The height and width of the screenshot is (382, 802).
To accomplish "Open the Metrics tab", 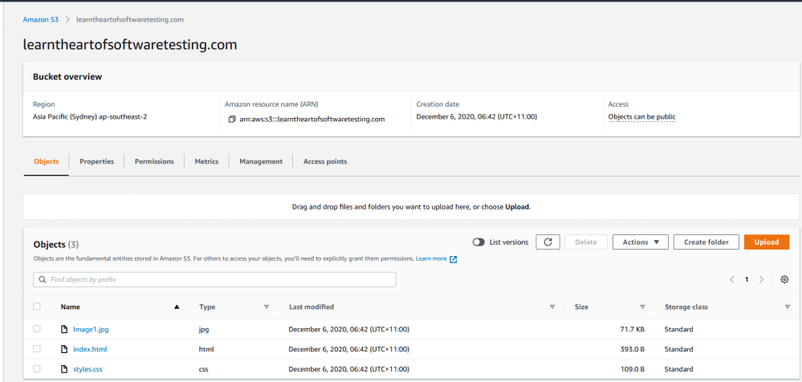I will point(206,161).
